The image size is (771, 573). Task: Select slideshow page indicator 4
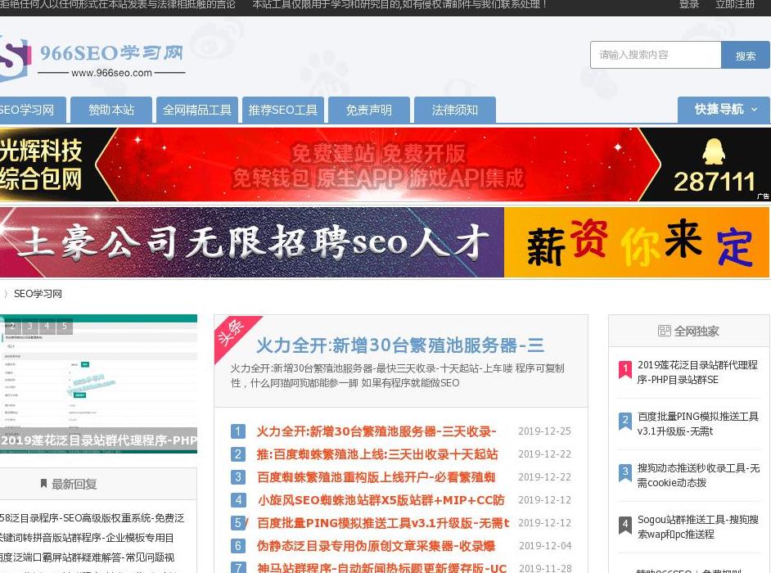pos(47,326)
